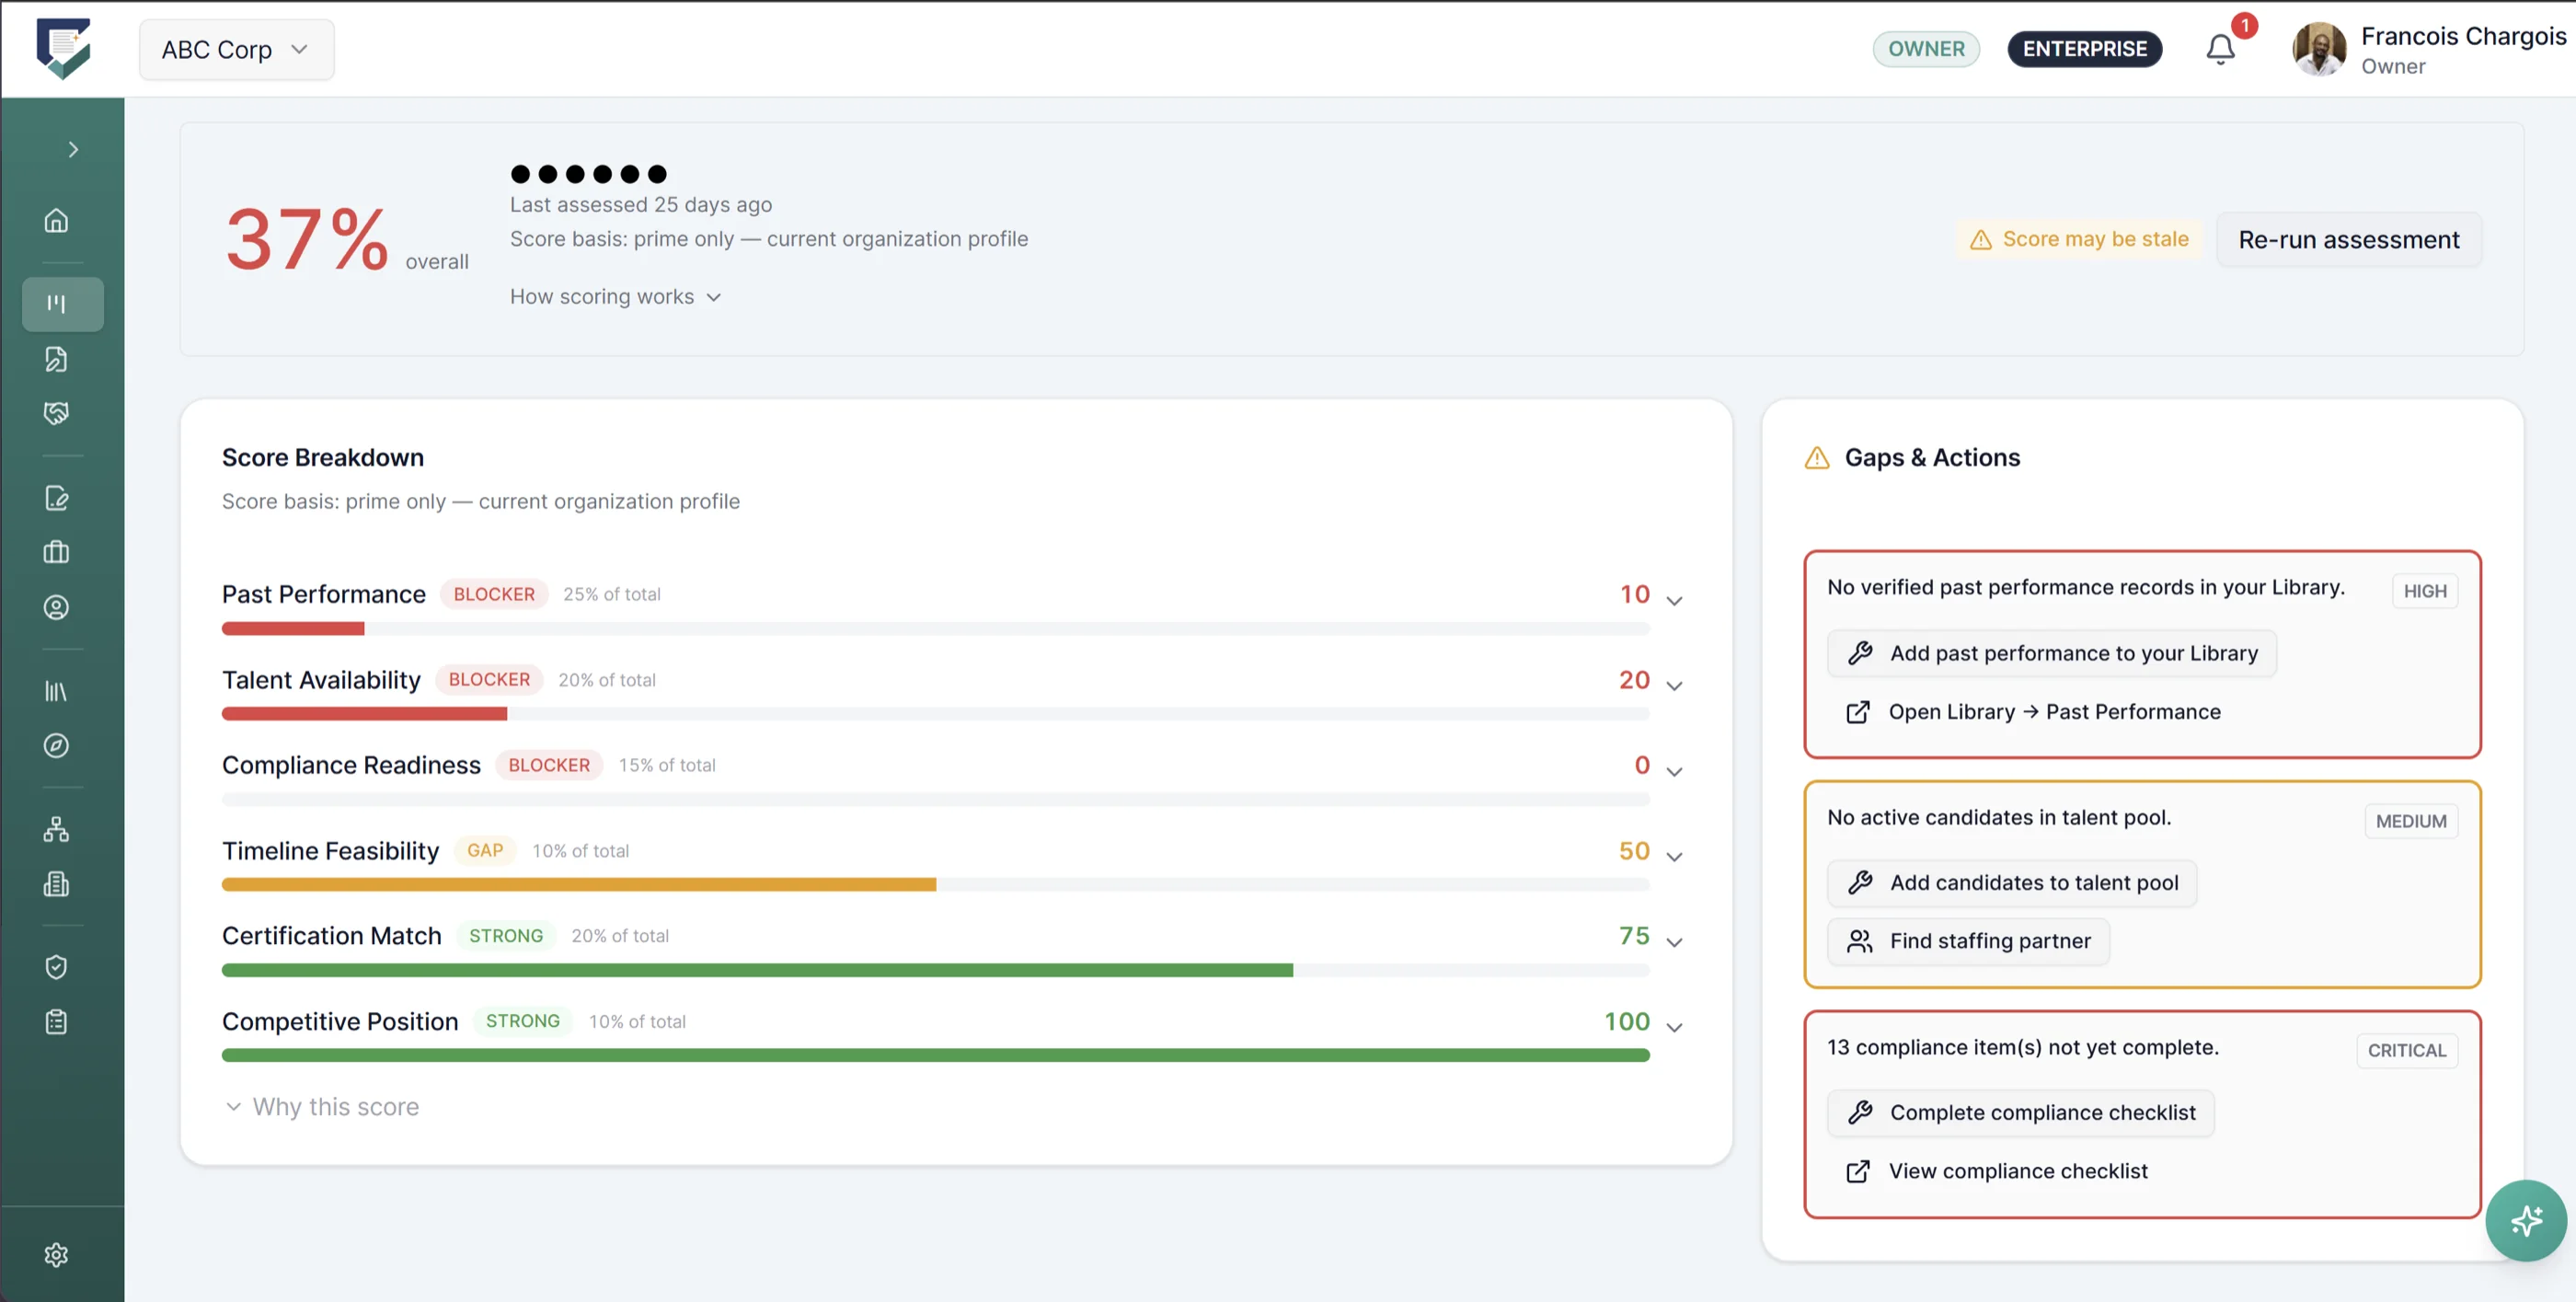Click the building sidebar icon

[x=56, y=884]
